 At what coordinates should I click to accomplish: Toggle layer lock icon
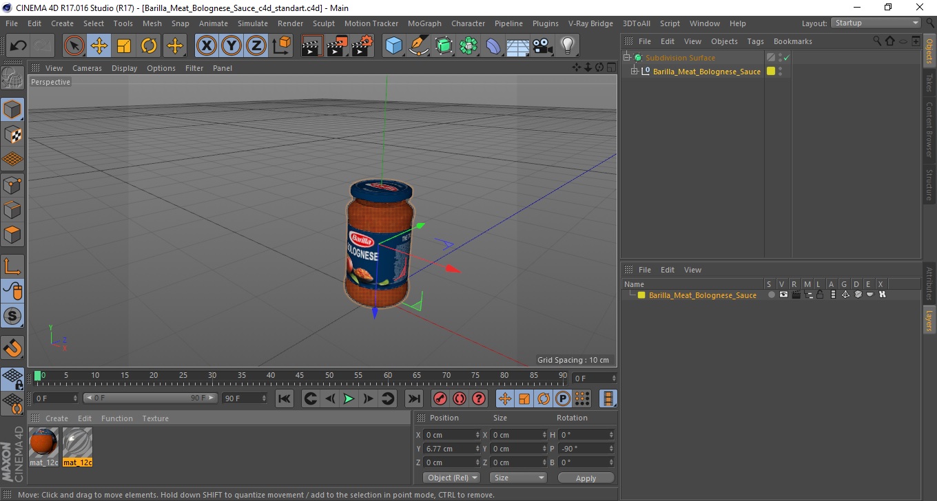(x=820, y=295)
